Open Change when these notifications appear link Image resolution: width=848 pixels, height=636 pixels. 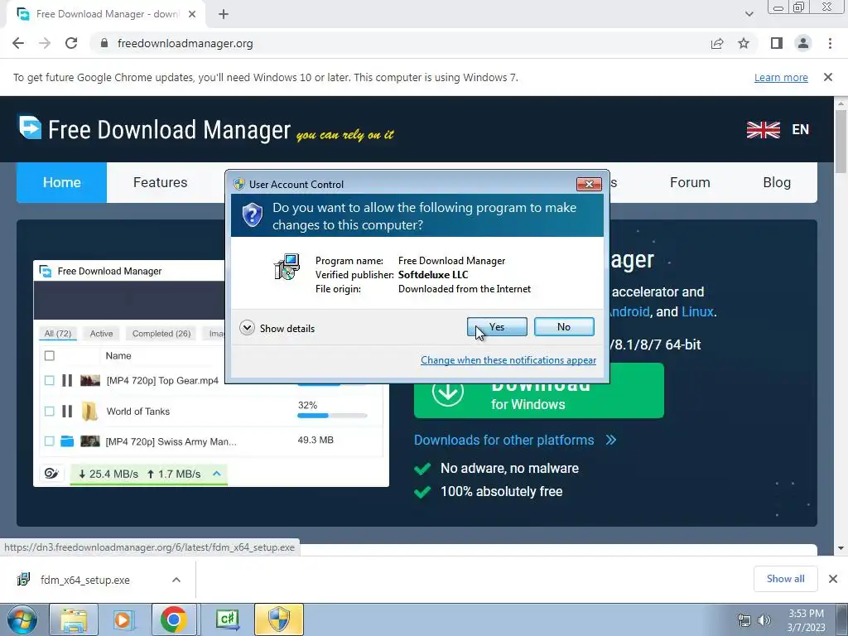[x=508, y=360]
